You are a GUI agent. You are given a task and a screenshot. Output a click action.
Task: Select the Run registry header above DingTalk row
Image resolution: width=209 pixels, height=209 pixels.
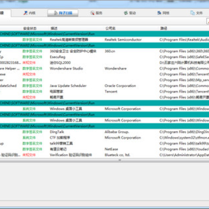pos(105,126)
